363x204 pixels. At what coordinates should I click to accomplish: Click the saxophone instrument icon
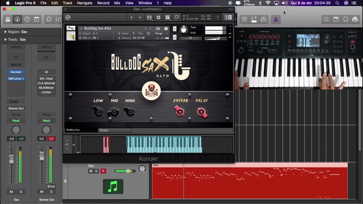point(71,36)
